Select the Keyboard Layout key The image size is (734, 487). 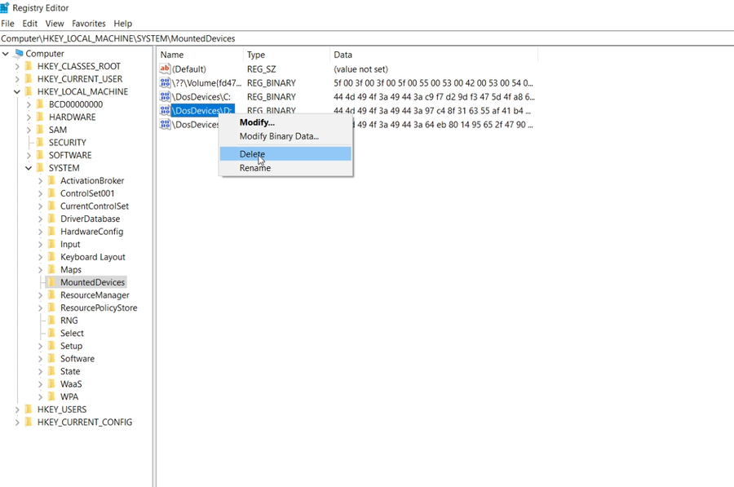93,257
